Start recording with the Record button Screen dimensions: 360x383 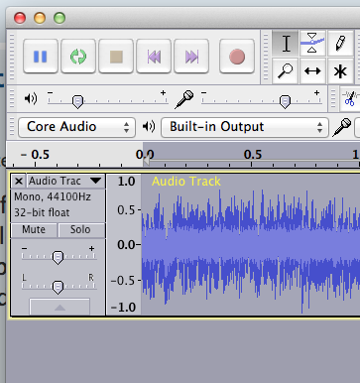237,57
